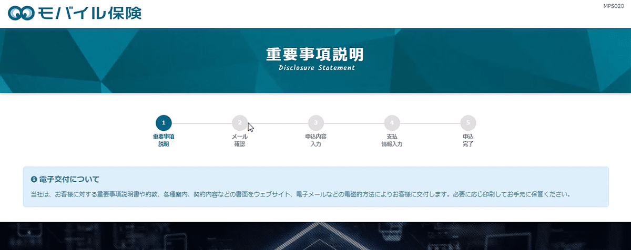Click the dark image banner at page bottom
The width and height of the screenshot is (631, 250).
click(x=315, y=236)
